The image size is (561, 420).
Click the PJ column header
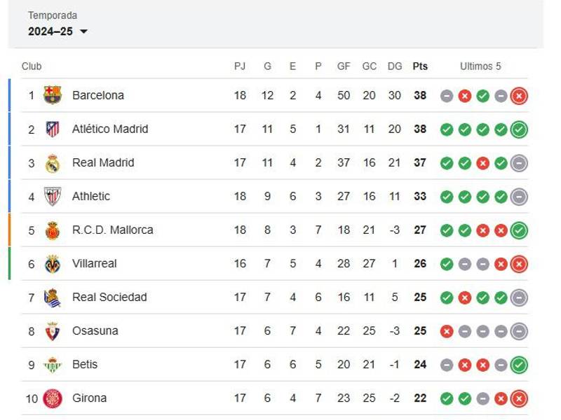coord(241,66)
